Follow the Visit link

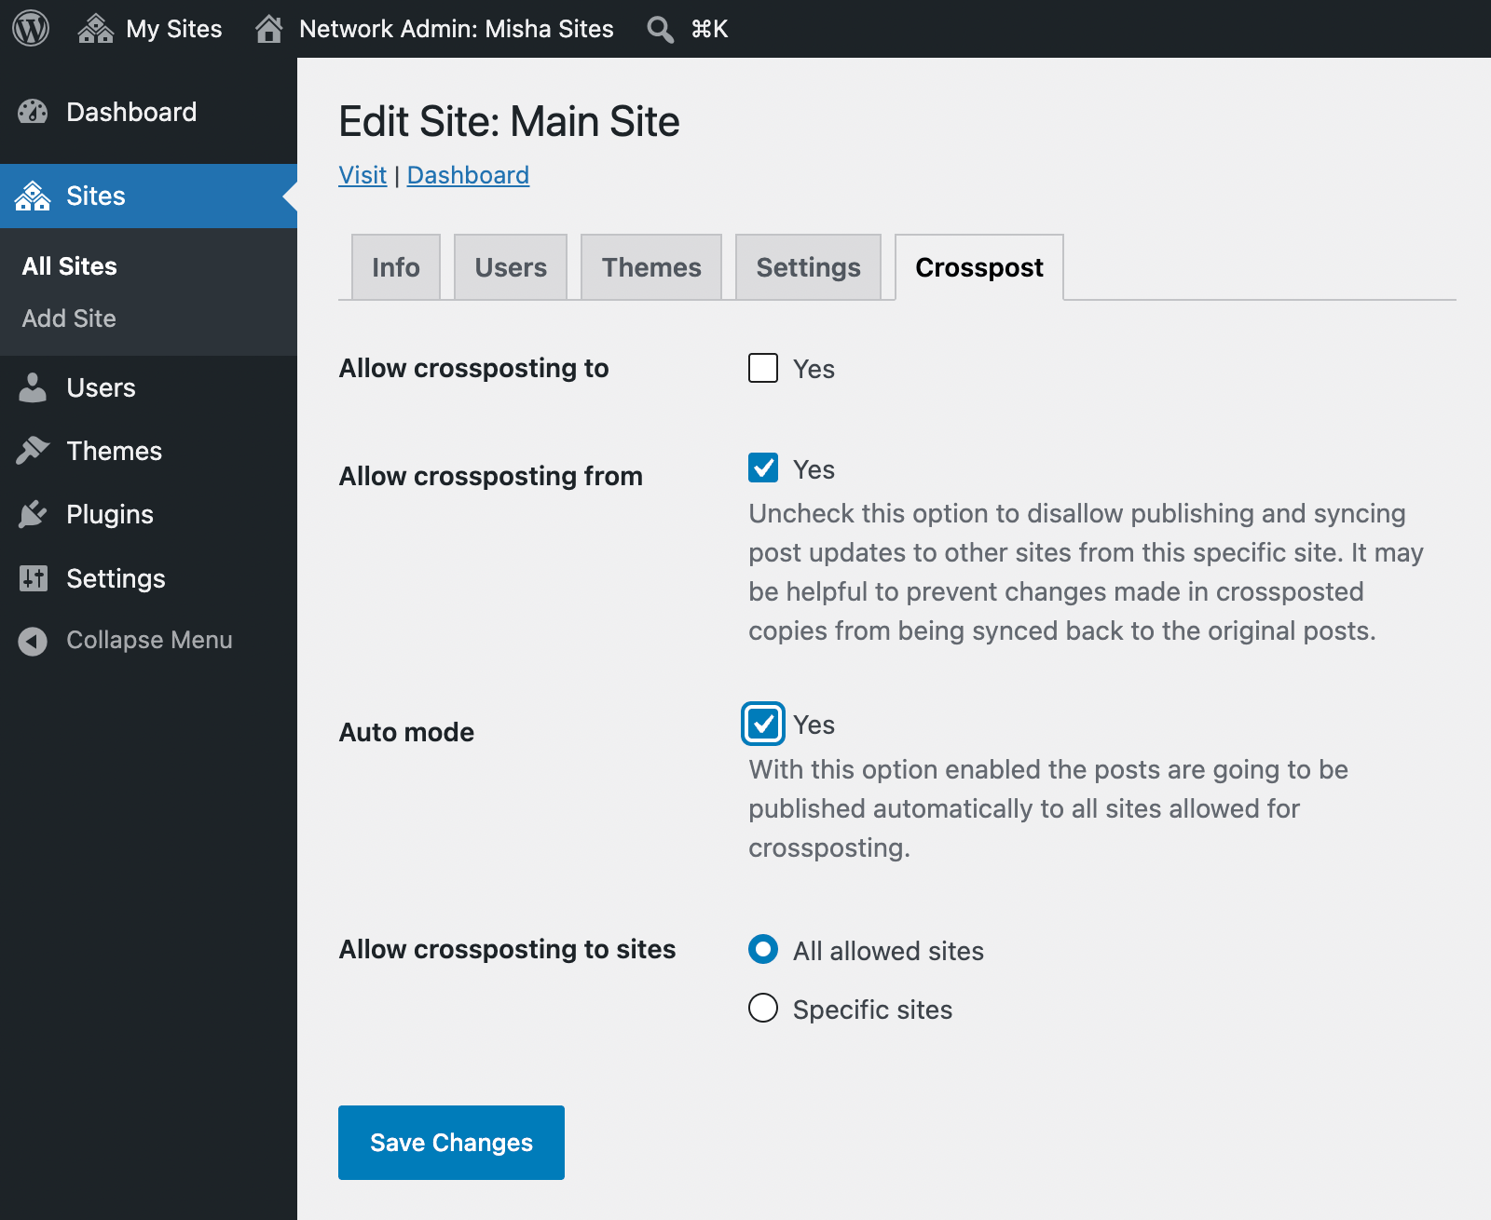click(x=362, y=175)
